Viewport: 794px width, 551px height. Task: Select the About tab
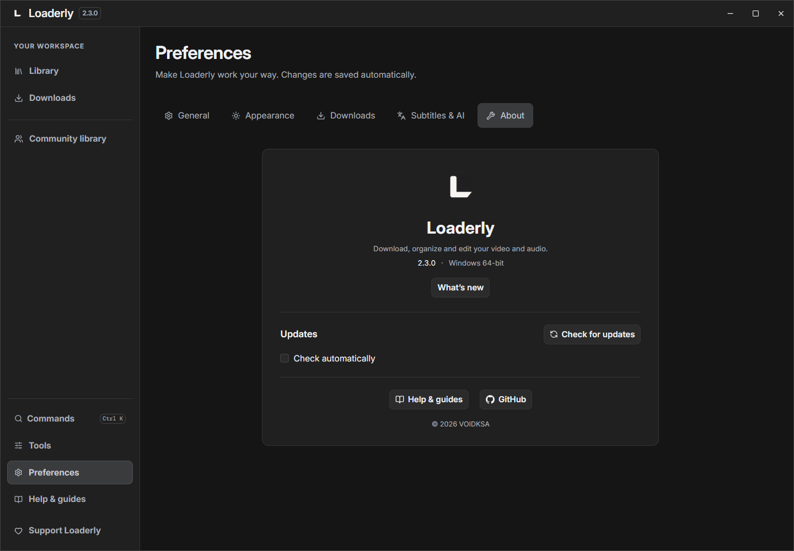click(x=505, y=116)
